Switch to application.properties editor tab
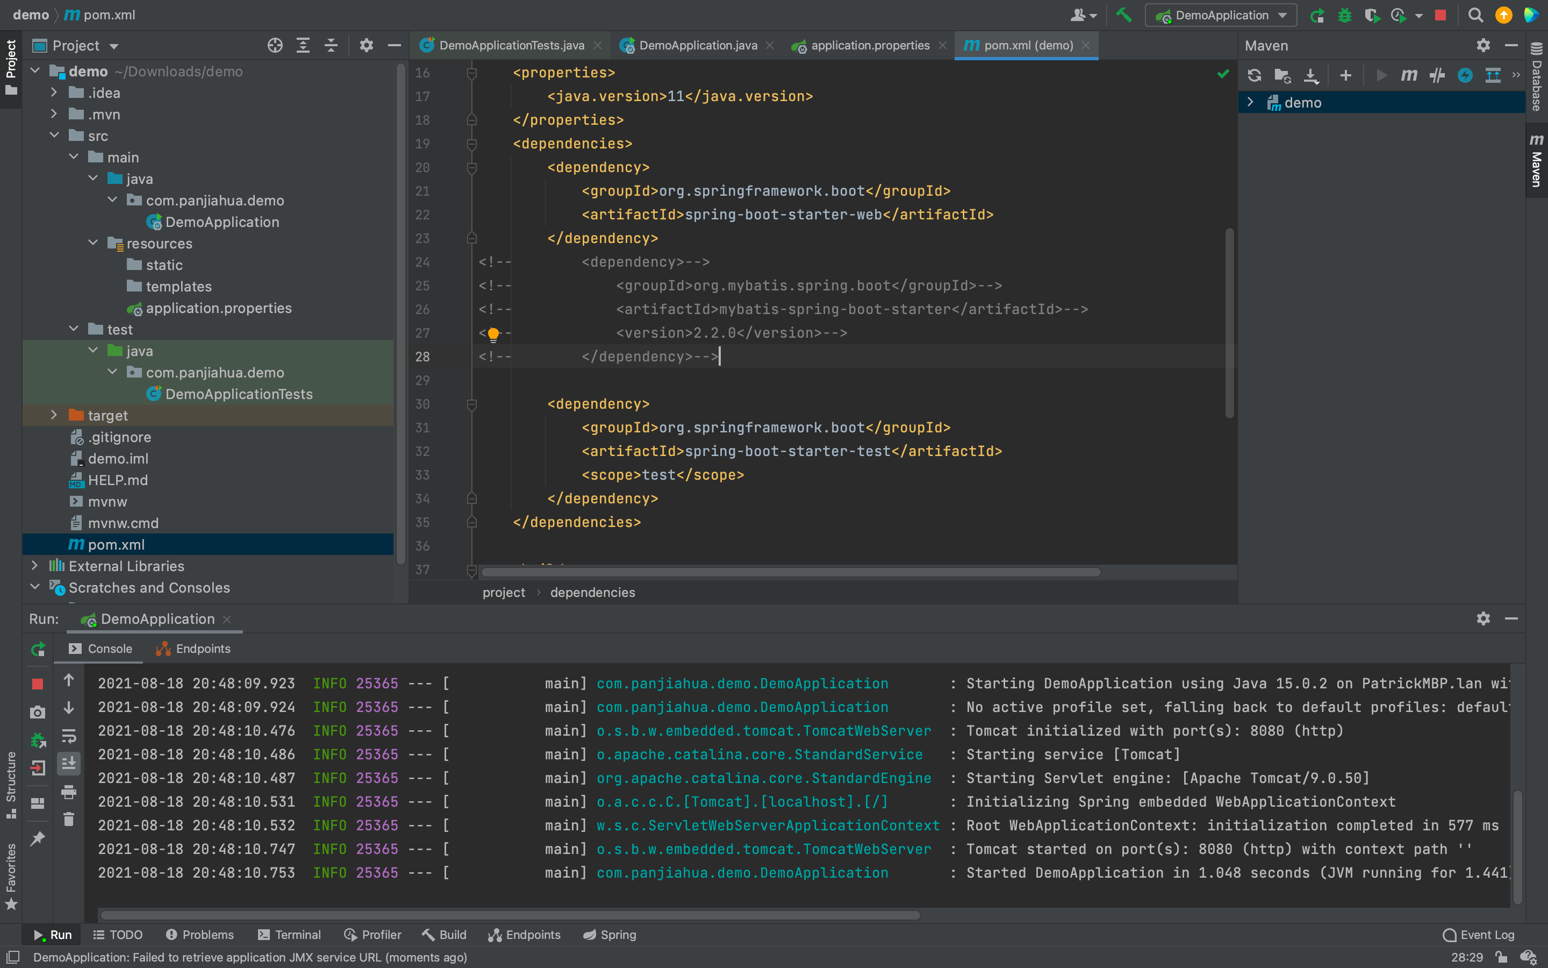This screenshot has height=968, width=1548. 869,46
